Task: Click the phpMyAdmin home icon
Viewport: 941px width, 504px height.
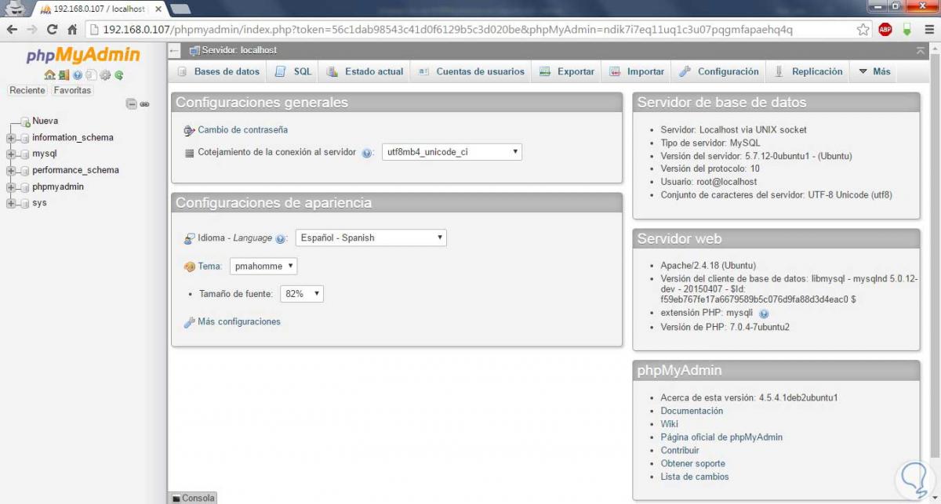Action: 49,75
